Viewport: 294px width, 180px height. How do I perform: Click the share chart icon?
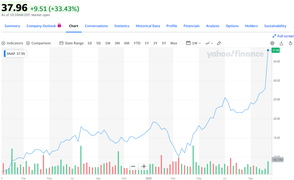click(281, 43)
